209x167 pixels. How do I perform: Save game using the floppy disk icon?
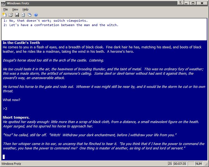(x=17, y=15)
